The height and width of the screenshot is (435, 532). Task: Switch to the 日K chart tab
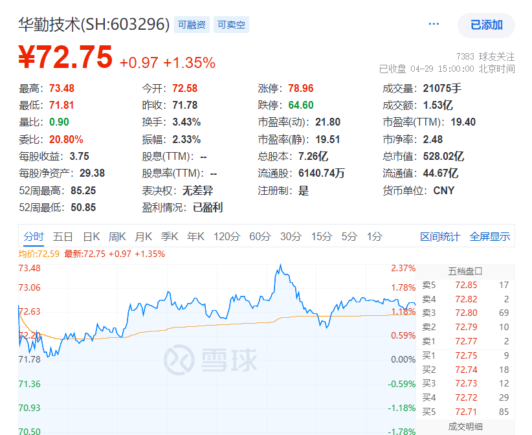coord(91,236)
